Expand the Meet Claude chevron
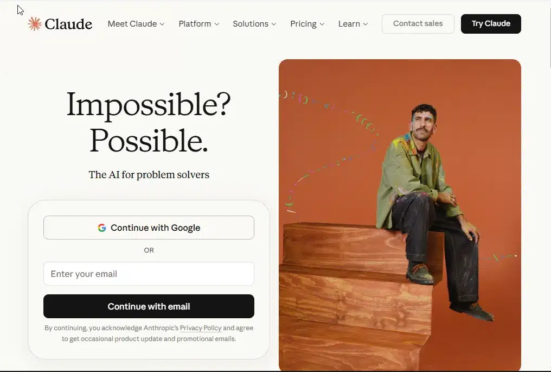The image size is (551, 372). pyautogui.click(x=162, y=24)
